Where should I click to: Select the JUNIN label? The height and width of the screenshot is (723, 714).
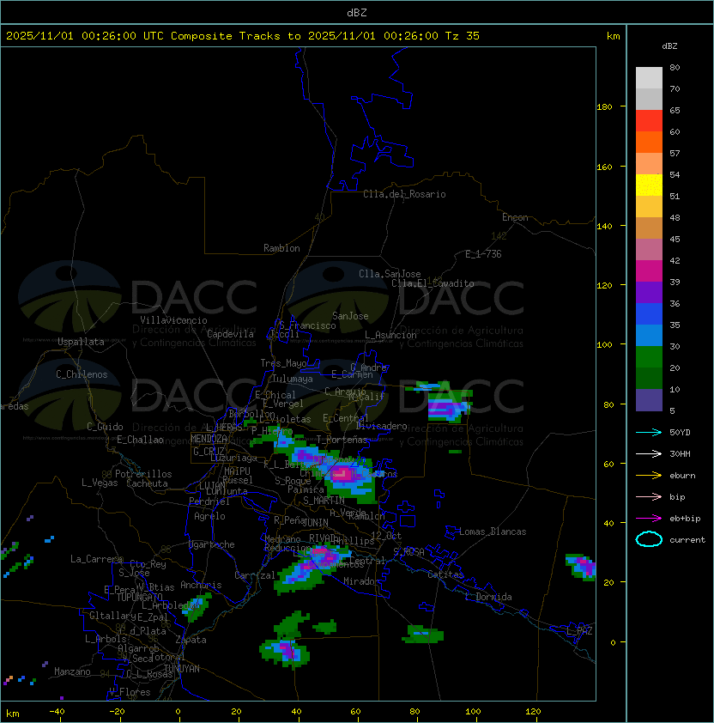click(315, 522)
